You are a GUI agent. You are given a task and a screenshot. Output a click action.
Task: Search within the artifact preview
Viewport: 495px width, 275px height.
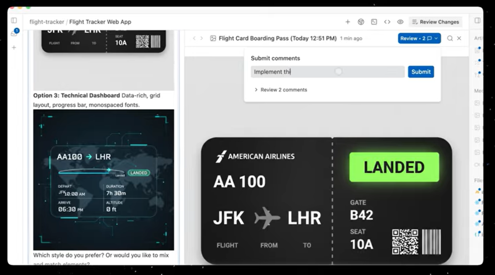pos(450,38)
